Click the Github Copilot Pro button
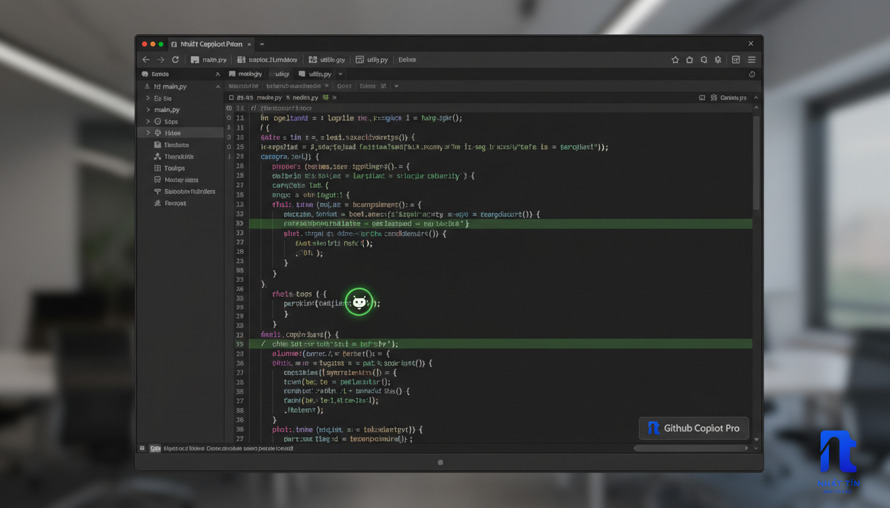890x508 pixels. coord(693,428)
